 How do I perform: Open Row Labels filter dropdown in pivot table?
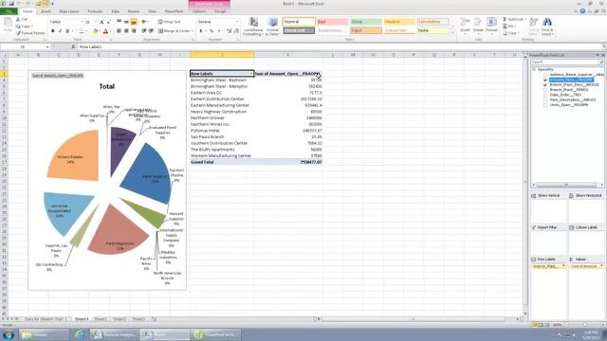click(x=250, y=74)
